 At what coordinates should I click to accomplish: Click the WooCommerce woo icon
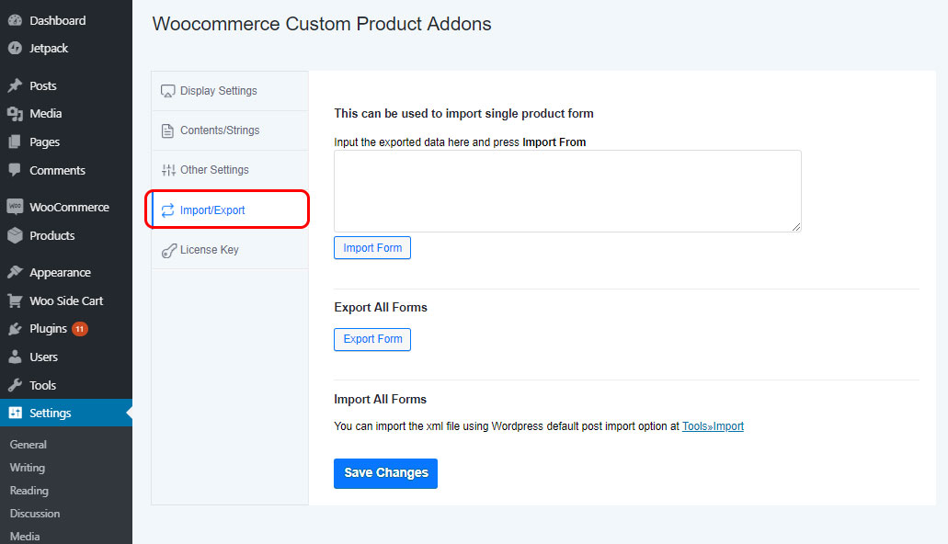click(15, 207)
